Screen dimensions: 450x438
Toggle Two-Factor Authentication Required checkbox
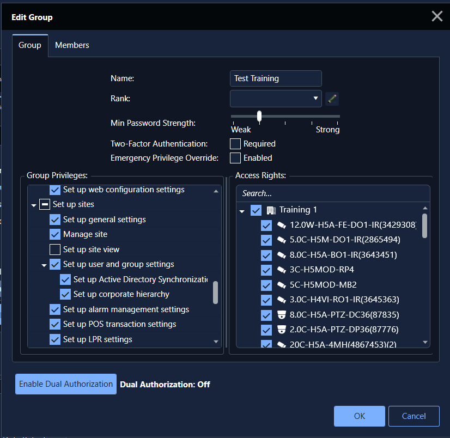click(235, 144)
